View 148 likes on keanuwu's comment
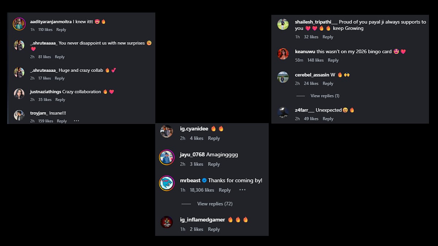438x246 pixels. point(315,60)
